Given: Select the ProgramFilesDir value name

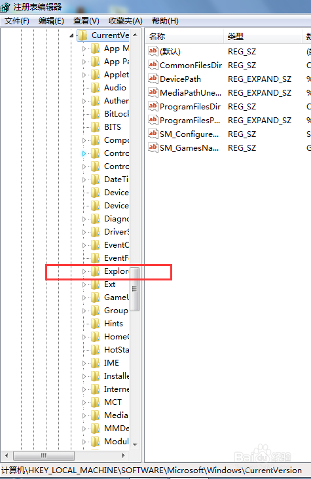Looking at the screenshot, I should [190, 106].
